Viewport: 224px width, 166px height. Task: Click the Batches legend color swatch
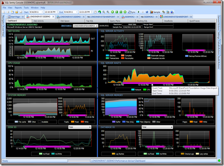pos(107,56)
